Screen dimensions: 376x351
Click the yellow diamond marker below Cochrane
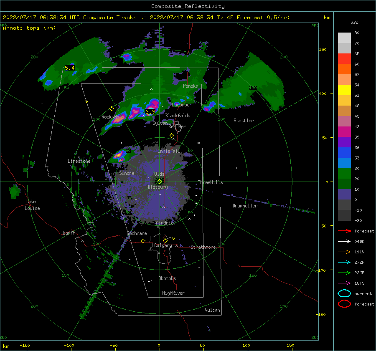click(x=143, y=241)
